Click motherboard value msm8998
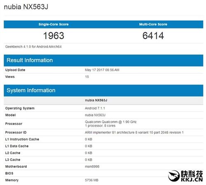206x185 pixels. click(x=92, y=166)
